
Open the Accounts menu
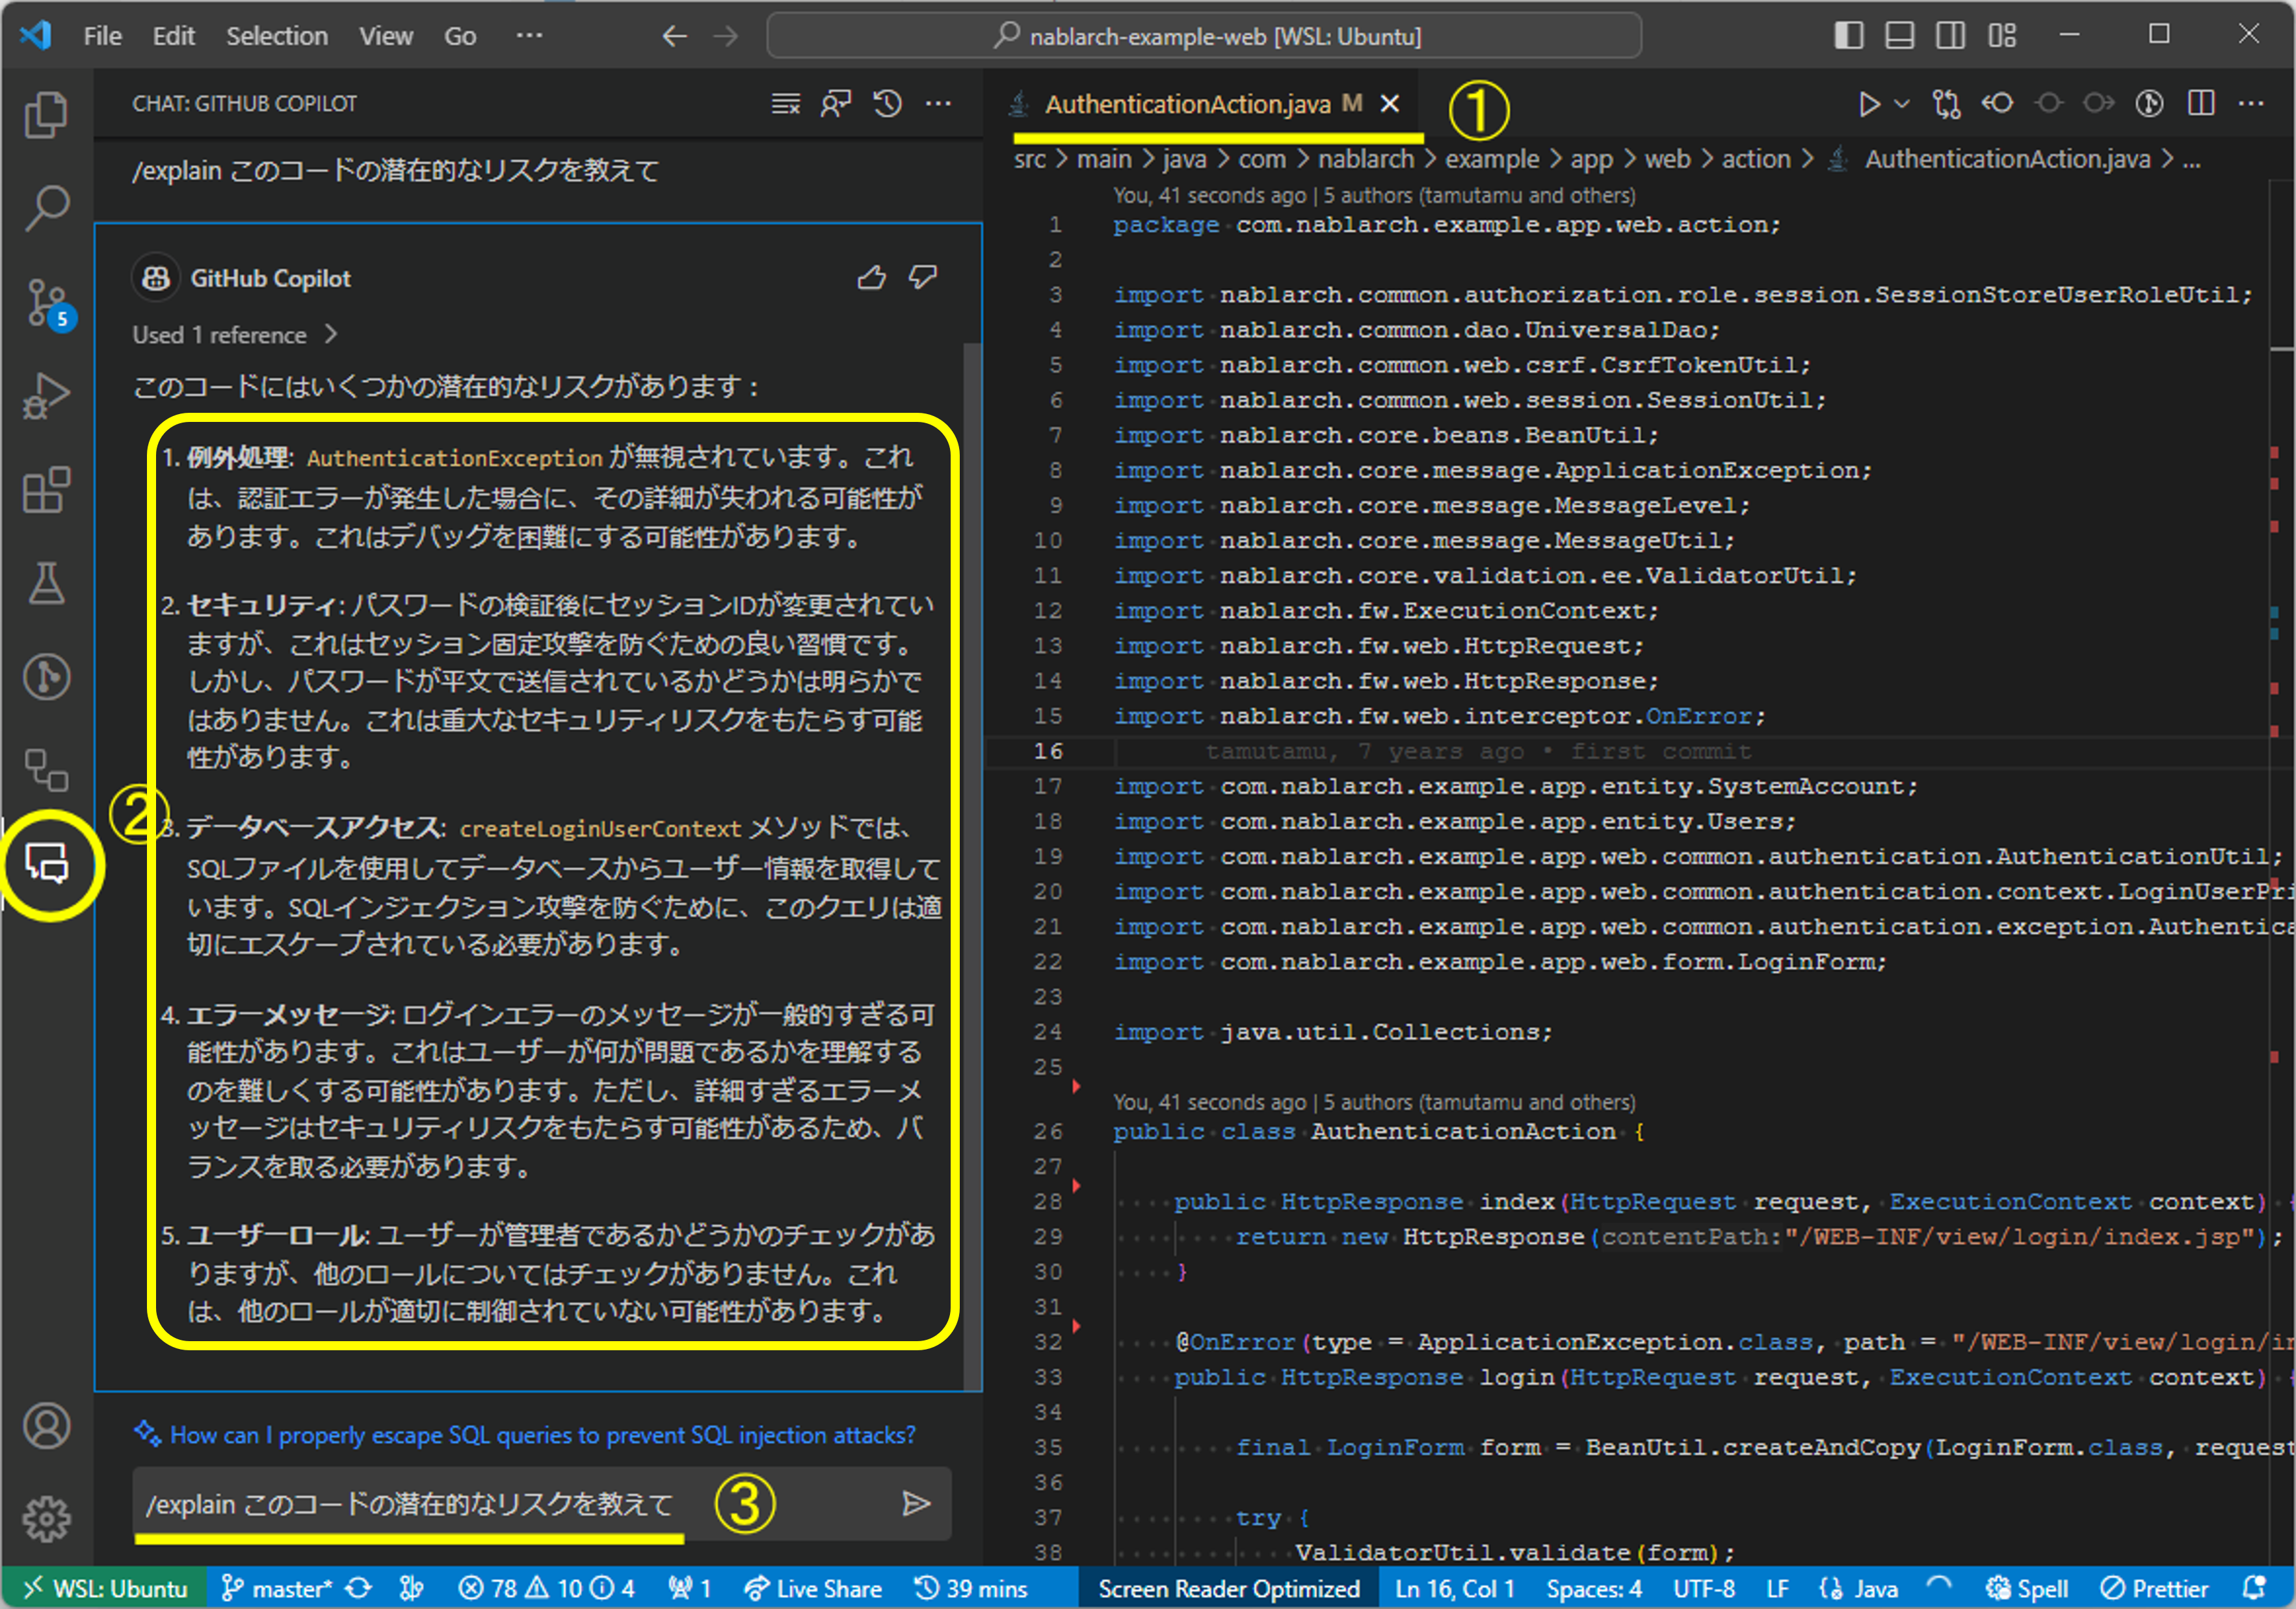(x=46, y=1426)
